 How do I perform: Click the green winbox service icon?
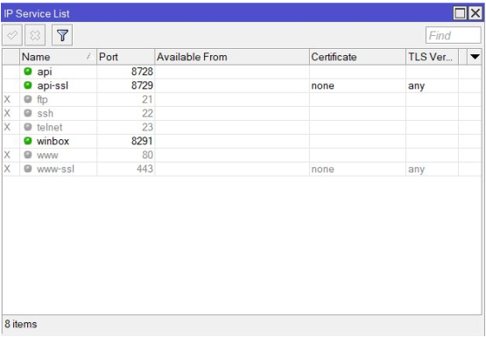tap(28, 141)
